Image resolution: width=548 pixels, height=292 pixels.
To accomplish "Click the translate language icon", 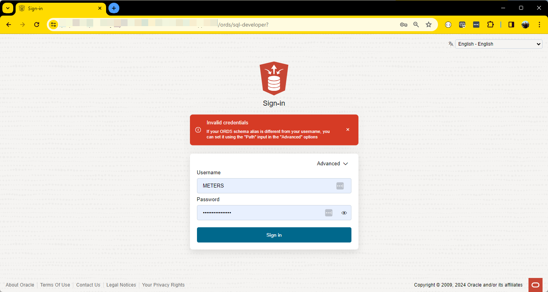I will tap(451, 44).
